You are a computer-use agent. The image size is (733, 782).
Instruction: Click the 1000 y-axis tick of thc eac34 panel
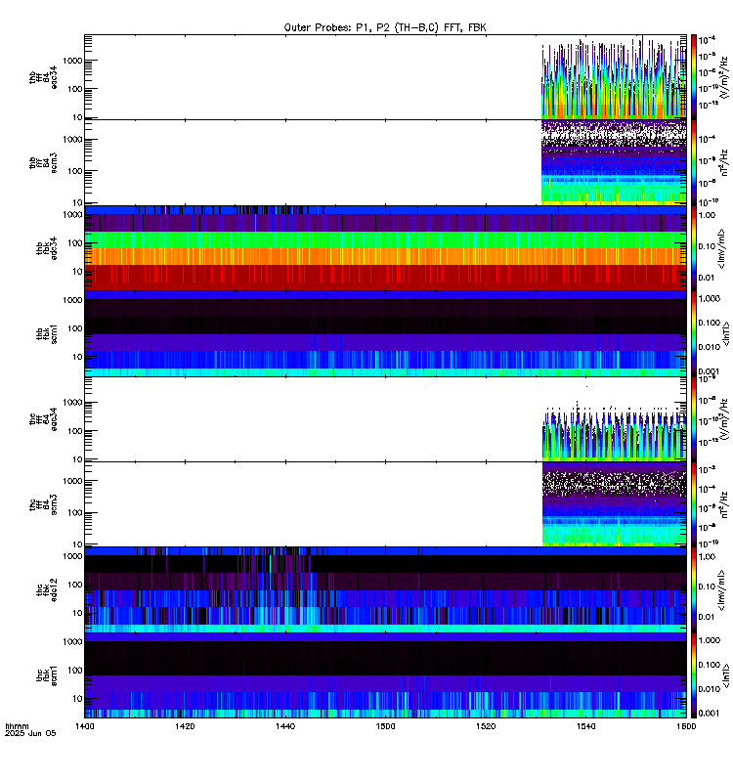click(72, 403)
